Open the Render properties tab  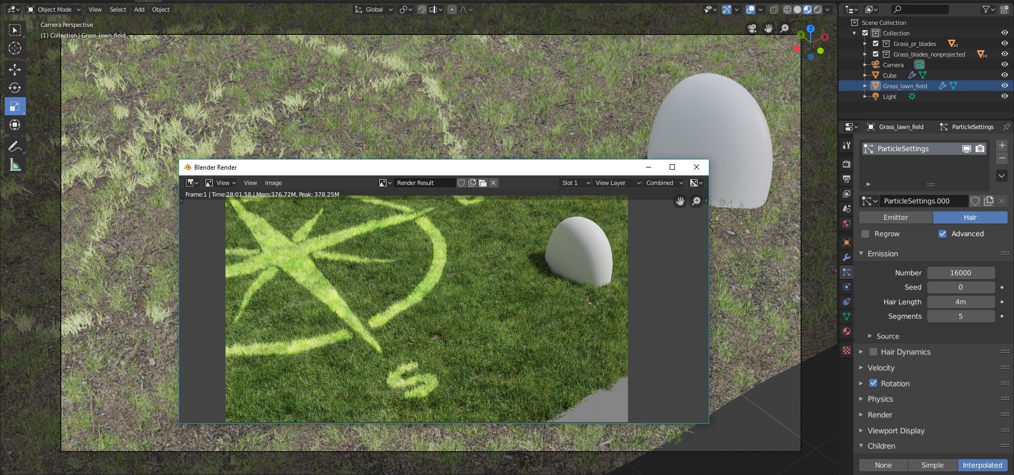click(847, 164)
